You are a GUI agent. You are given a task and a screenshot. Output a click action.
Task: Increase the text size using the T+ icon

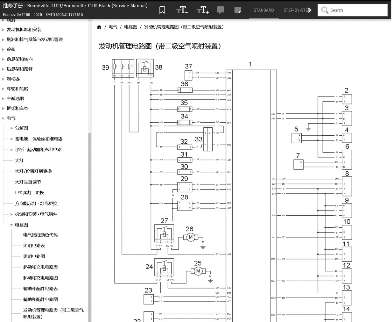tap(203, 10)
